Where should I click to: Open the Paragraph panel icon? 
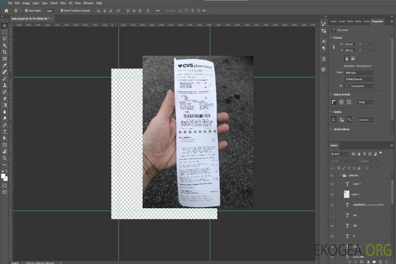(x=323, y=48)
